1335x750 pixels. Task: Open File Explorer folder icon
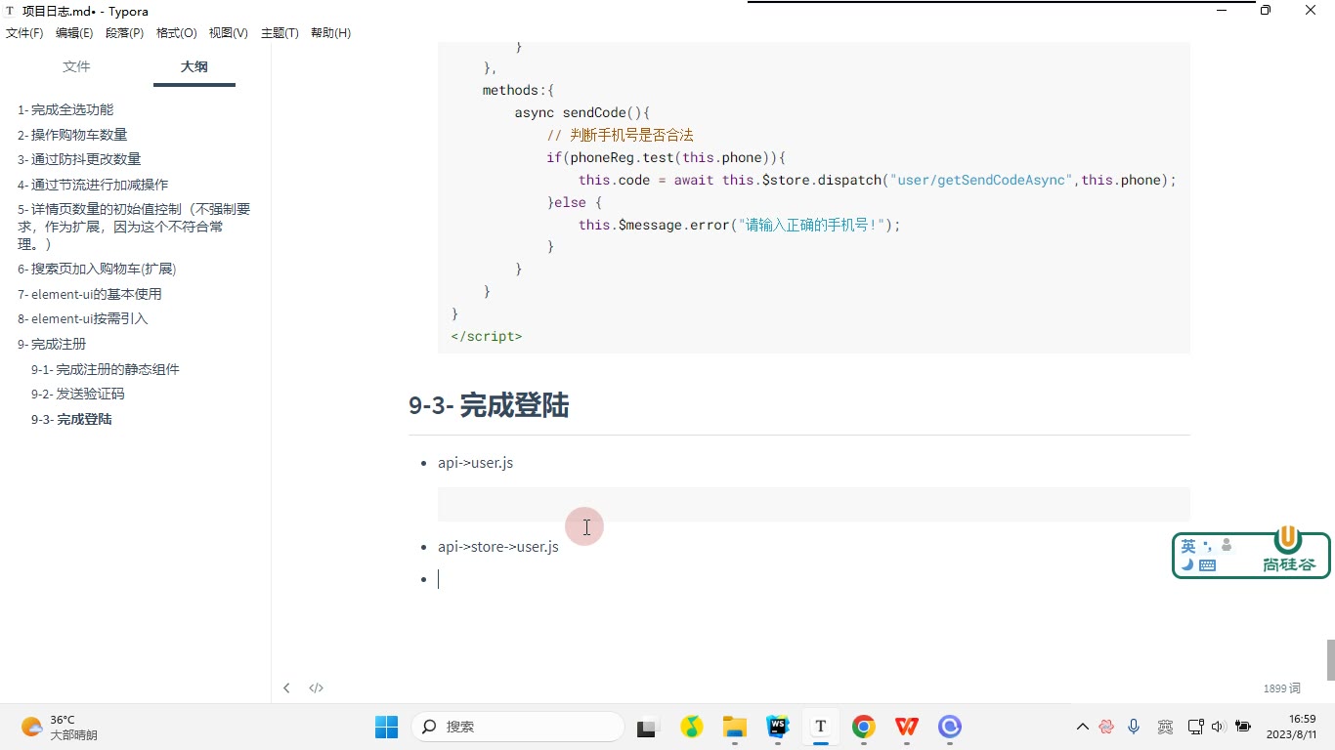(x=734, y=727)
